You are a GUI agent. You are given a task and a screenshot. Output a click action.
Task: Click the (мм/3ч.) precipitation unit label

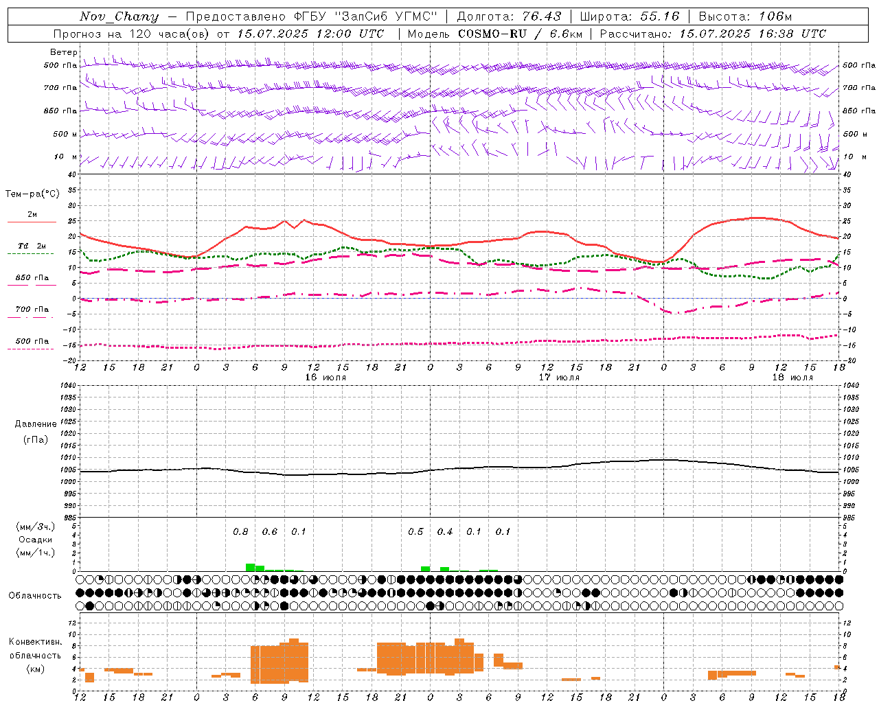coord(36,527)
